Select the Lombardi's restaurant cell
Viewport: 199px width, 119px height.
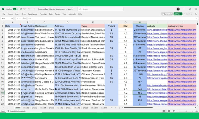point(44,78)
